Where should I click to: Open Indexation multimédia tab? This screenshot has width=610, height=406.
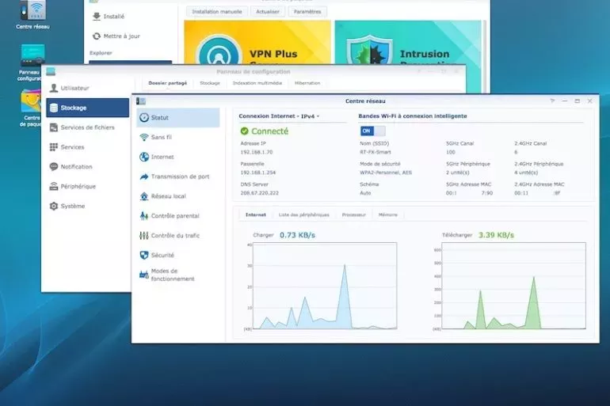point(257,83)
